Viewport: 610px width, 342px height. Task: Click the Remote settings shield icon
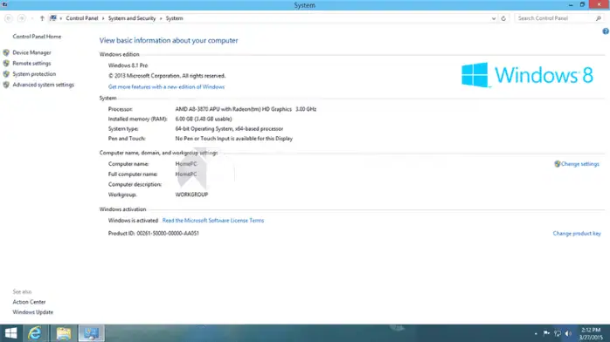tap(6, 64)
